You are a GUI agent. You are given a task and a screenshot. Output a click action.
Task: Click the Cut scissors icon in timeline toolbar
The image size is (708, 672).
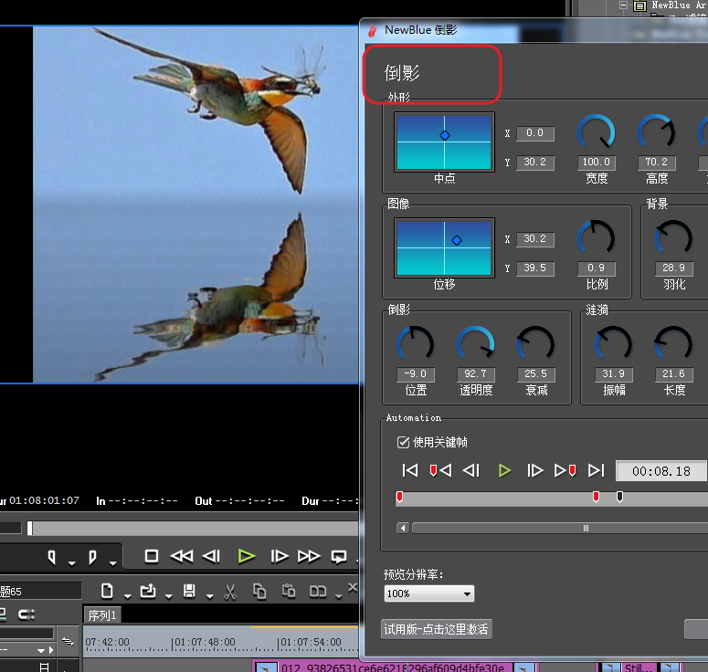point(230,591)
